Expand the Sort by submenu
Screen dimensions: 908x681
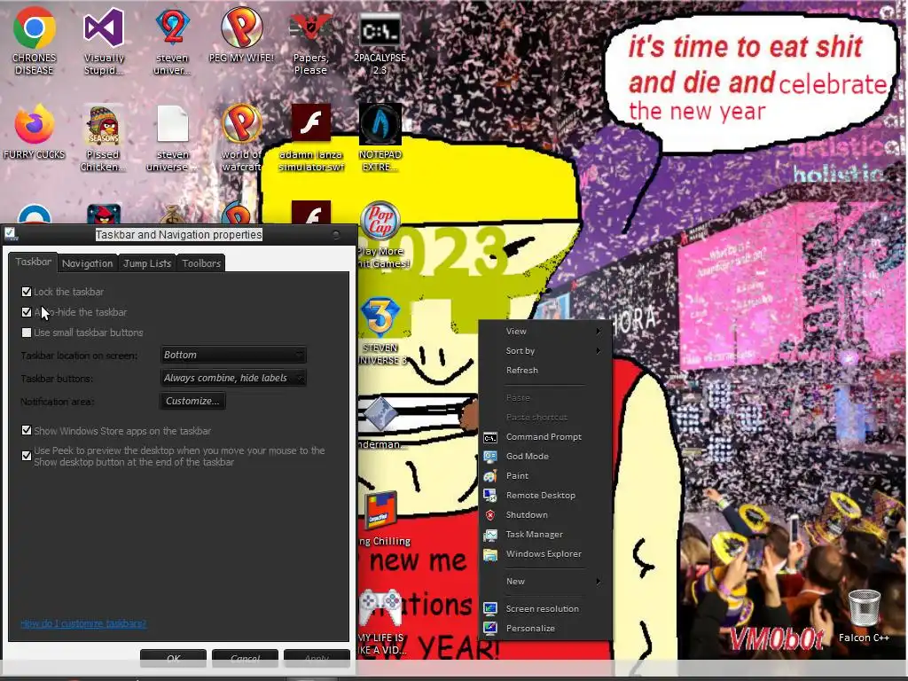[x=545, y=351]
